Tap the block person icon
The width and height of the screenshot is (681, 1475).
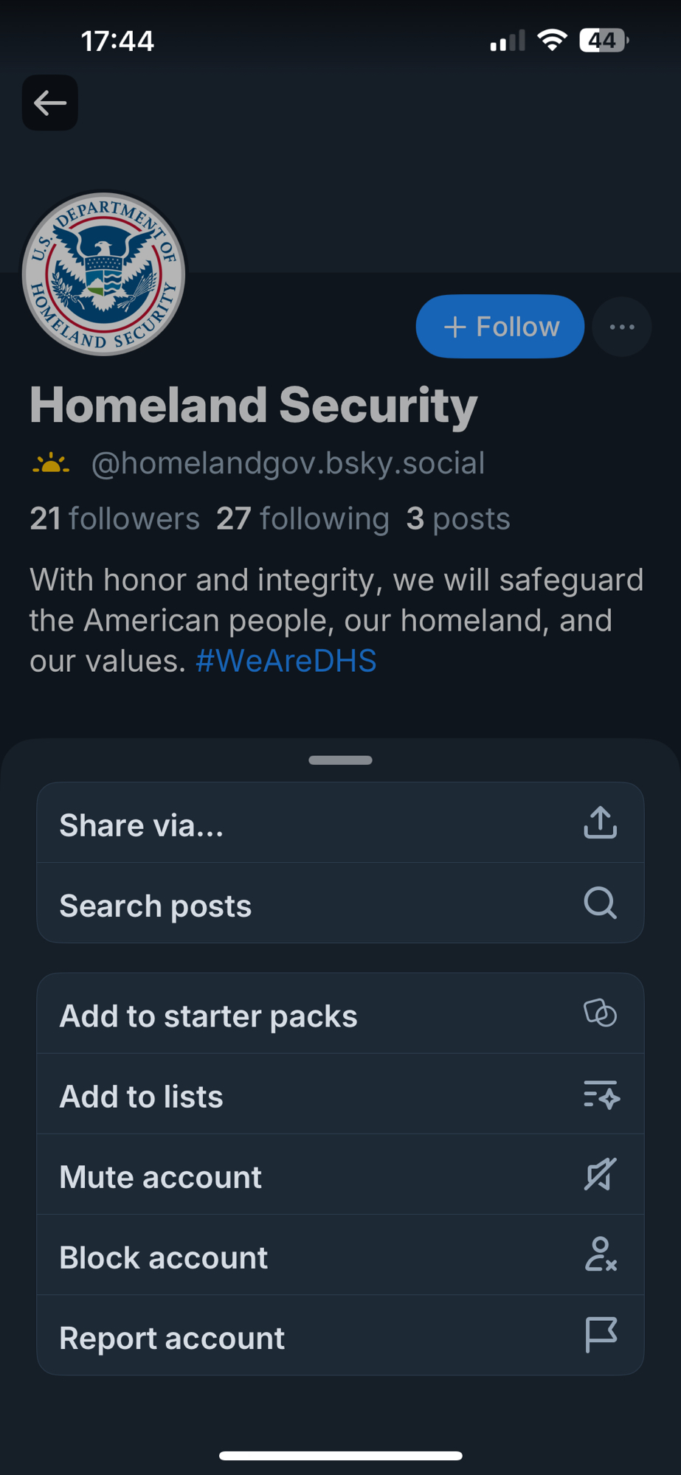(601, 1255)
